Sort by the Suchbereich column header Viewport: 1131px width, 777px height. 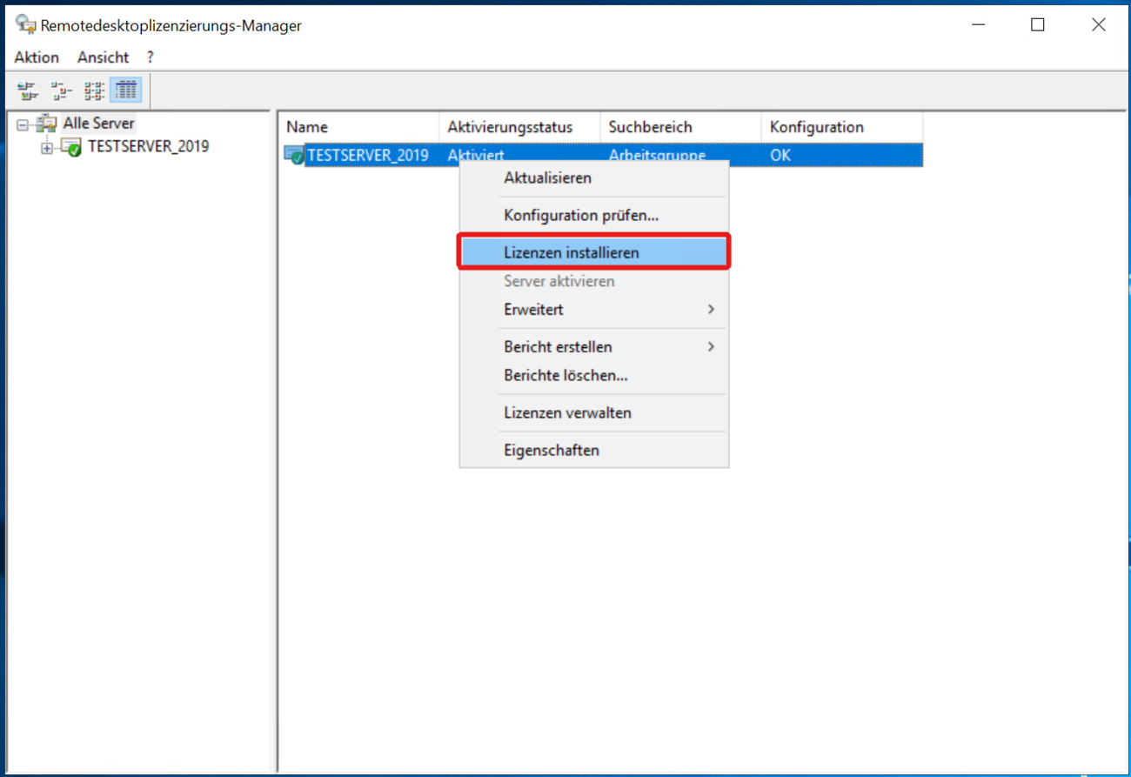680,127
